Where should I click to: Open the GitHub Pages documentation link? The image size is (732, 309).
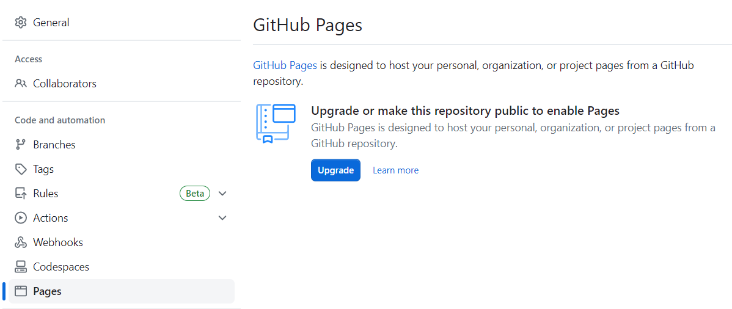coord(285,65)
